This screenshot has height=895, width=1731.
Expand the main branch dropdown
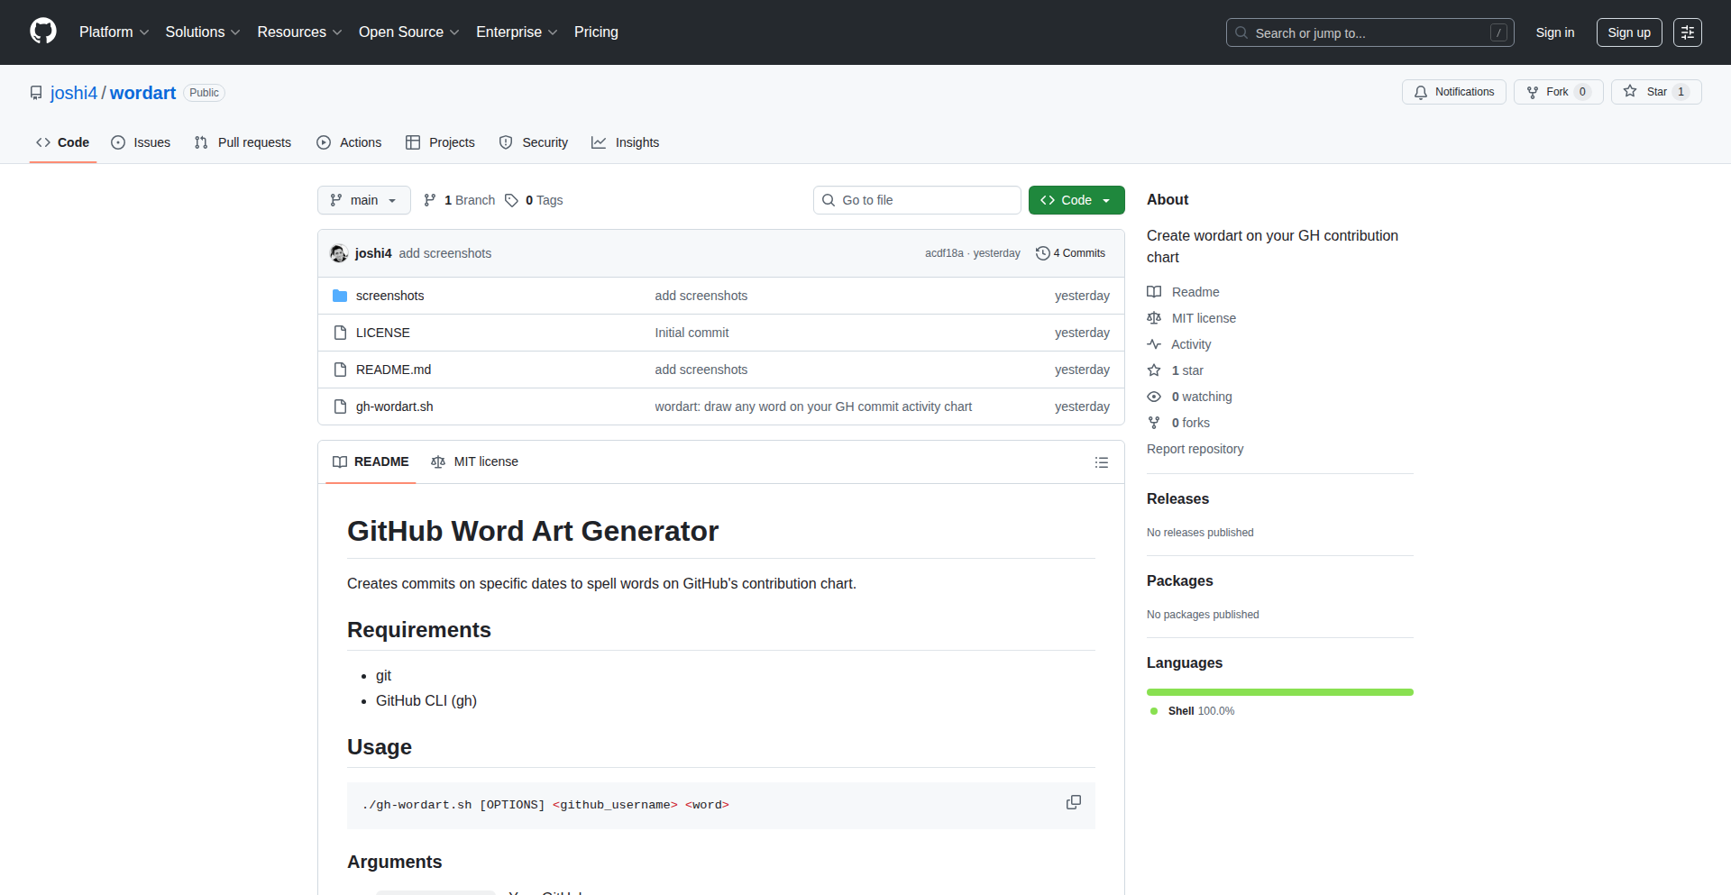click(x=363, y=200)
